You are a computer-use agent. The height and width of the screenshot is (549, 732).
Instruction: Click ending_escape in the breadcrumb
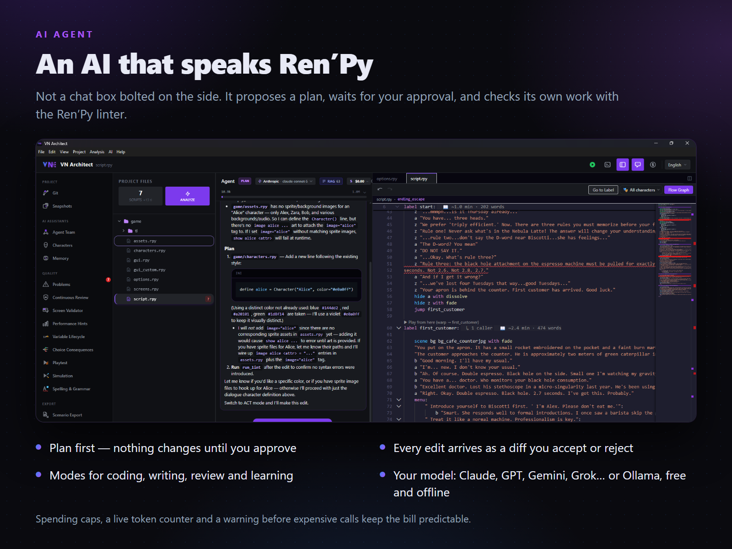[411, 199]
